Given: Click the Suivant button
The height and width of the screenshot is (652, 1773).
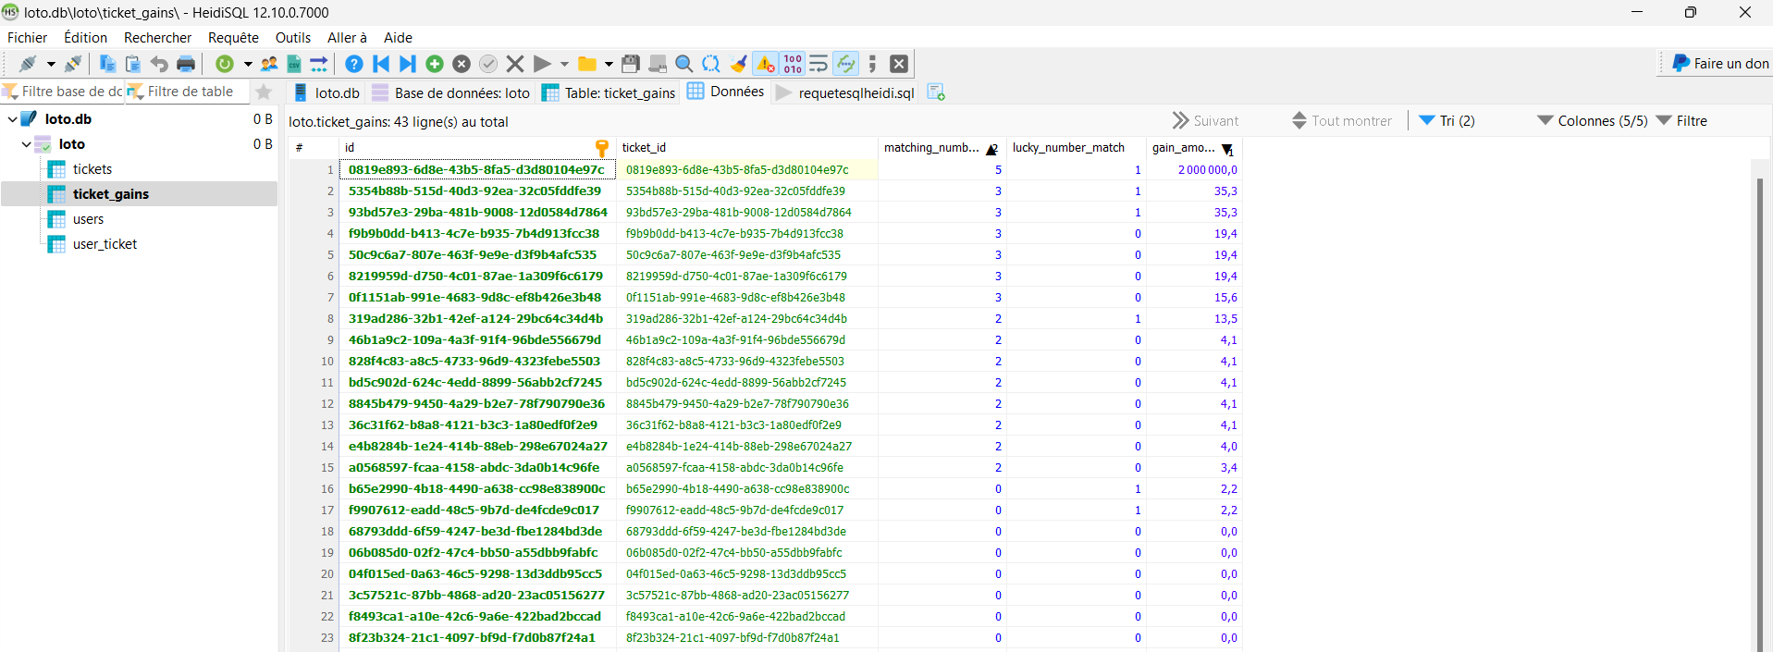Looking at the screenshot, I should click(x=1205, y=121).
